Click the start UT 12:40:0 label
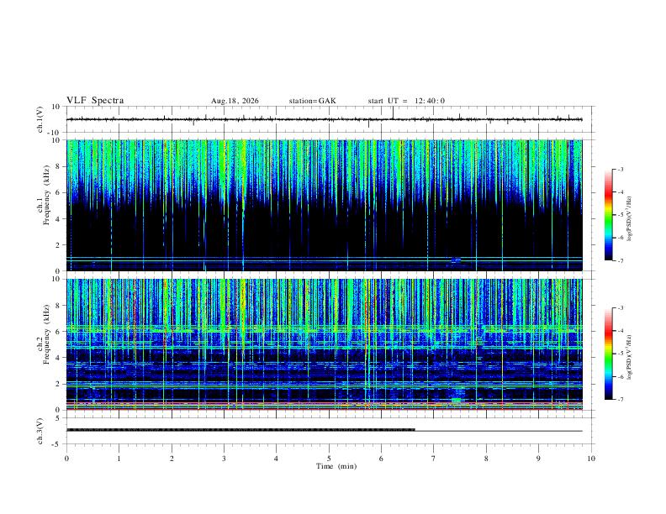Screen dimensions: 666x514 tap(406, 101)
